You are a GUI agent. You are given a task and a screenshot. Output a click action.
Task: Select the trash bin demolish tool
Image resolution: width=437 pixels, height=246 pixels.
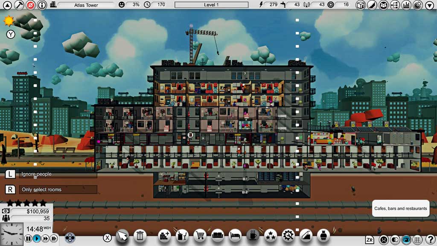tap(140, 236)
